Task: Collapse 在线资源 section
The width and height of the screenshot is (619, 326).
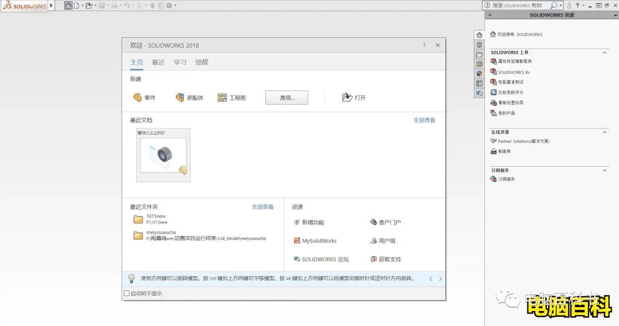Action: (605, 132)
